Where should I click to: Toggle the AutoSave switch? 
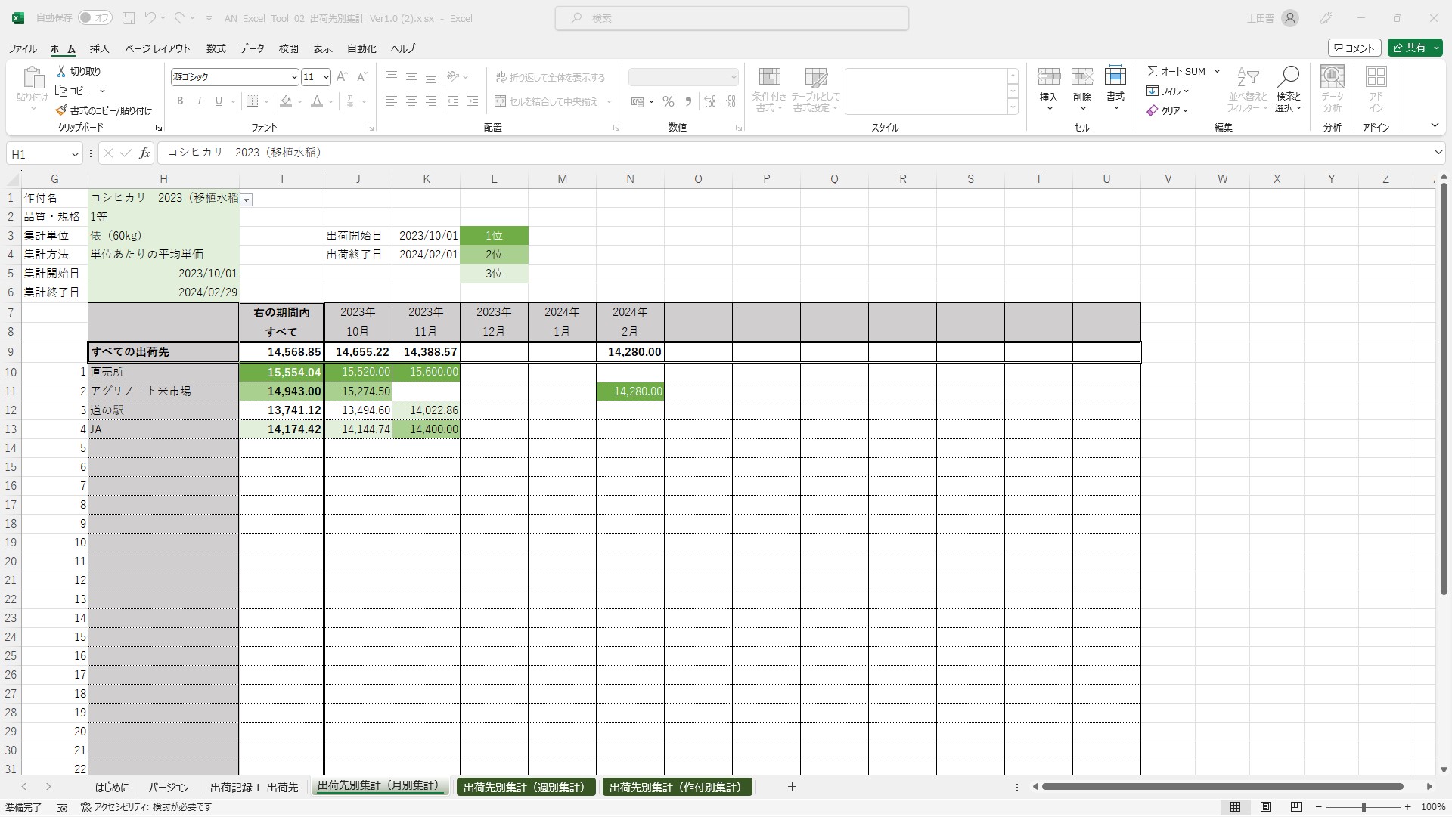click(x=94, y=18)
